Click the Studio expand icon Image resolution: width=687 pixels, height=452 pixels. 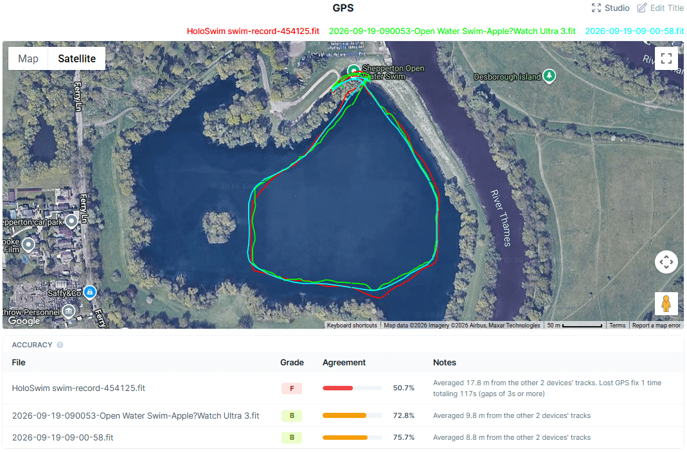596,8
